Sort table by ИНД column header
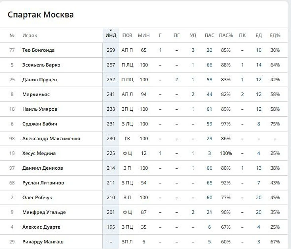Screen dimensions: 291x249 [x=111, y=35]
